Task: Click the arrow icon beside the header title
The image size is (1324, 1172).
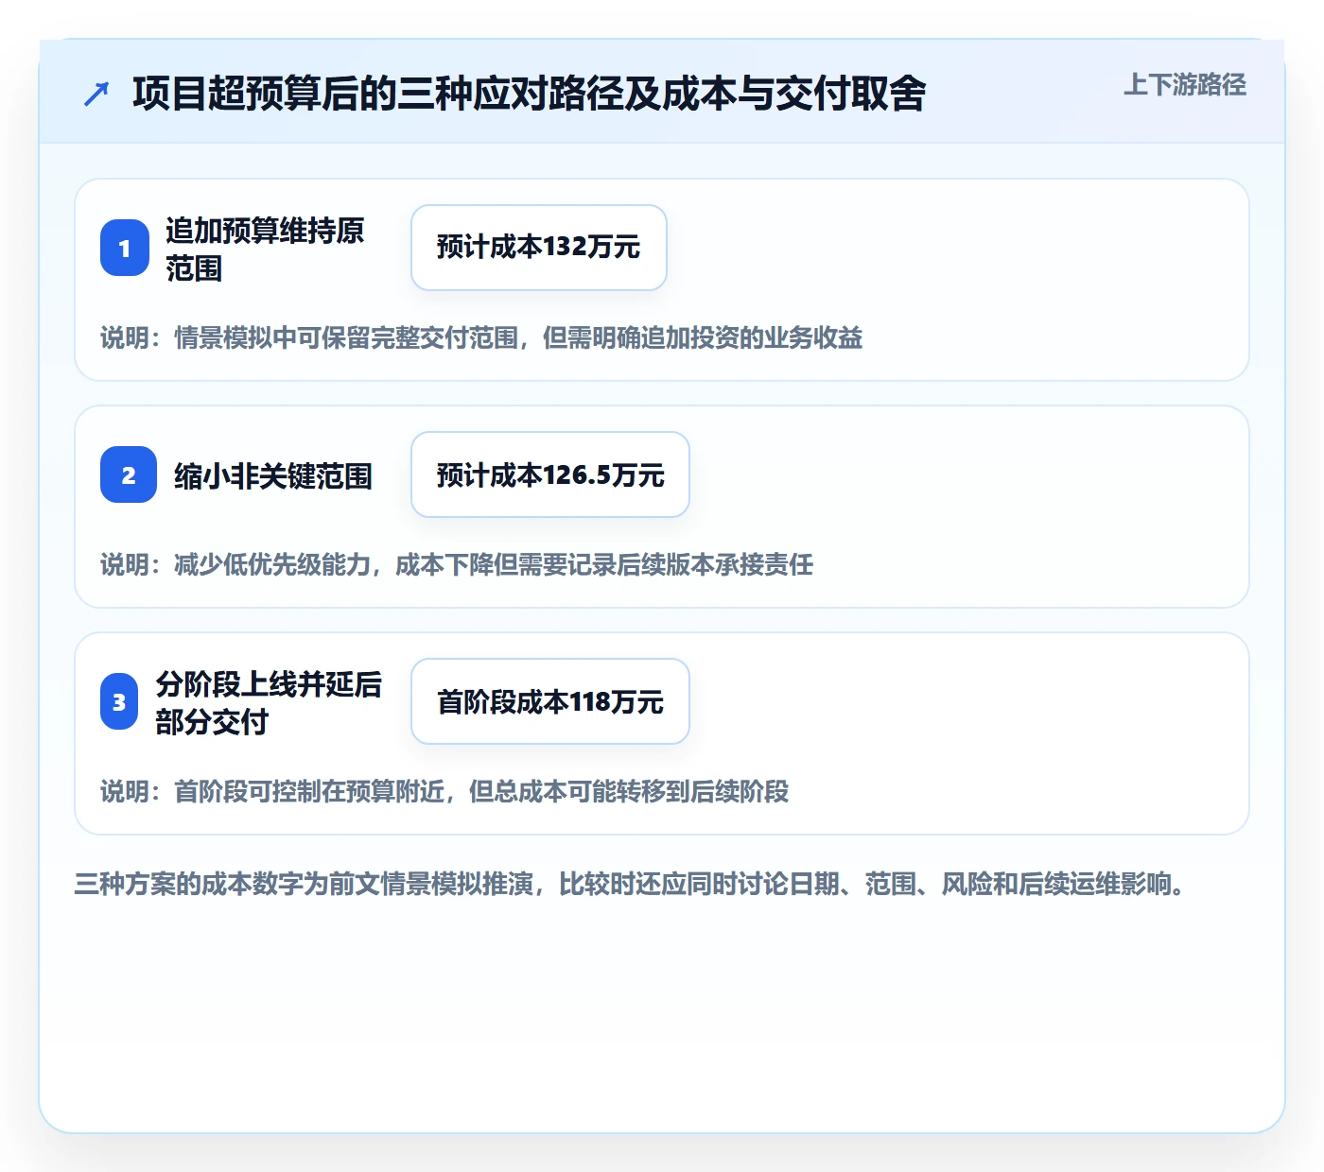Action: click(x=96, y=94)
